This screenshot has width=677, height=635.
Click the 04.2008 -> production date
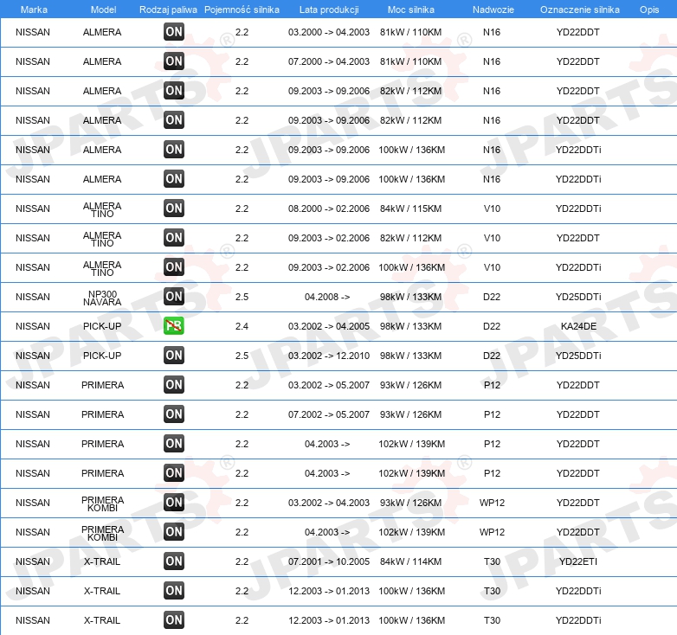pyautogui.click(x=327, y=297)
